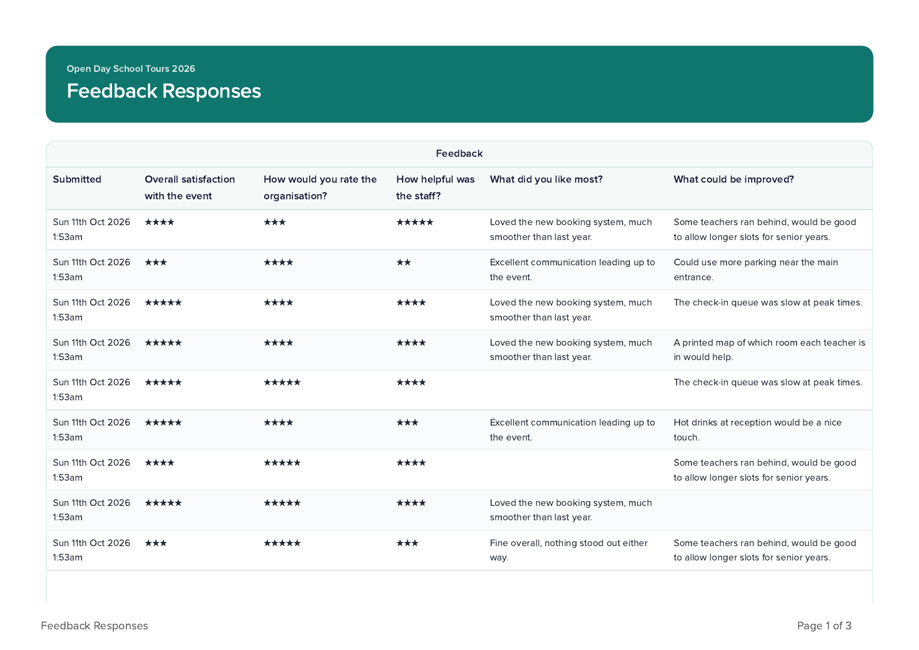This screenshot has height=650, width=919.
Task: Select staff stars in the hot drinks row
Action: tap(407, 423)
